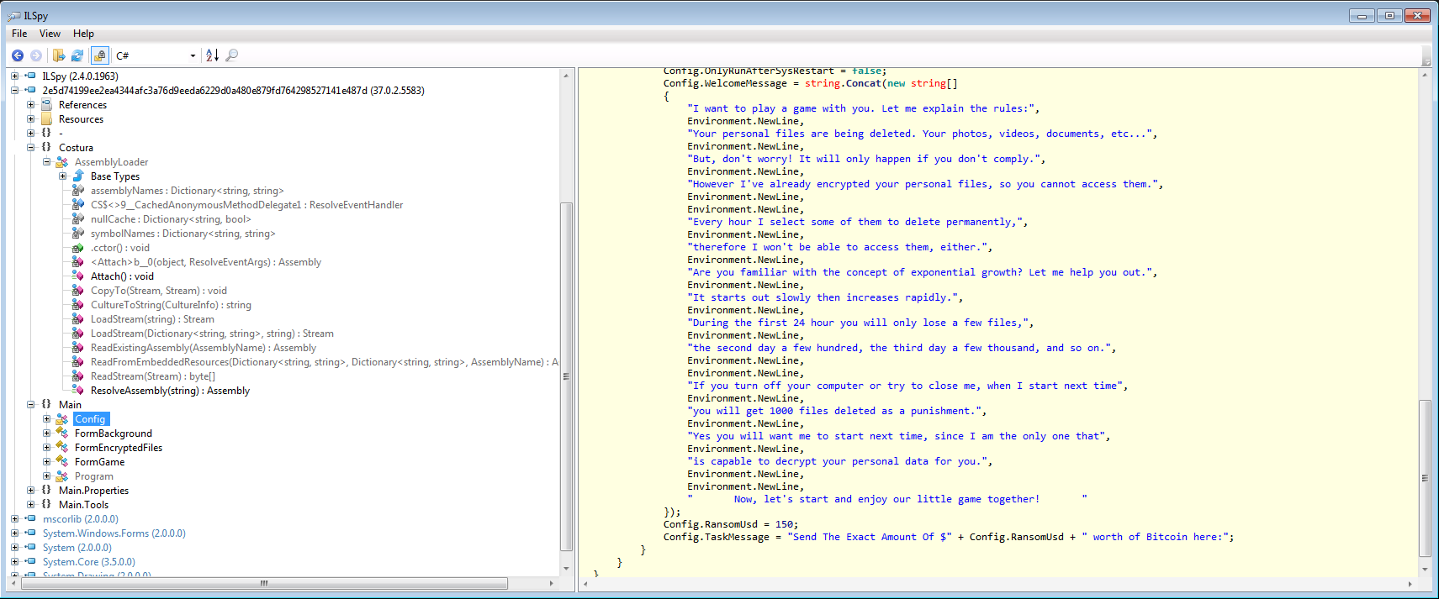Click the References folder icon
1439x599 pixels.
click(x=47, y=105)
